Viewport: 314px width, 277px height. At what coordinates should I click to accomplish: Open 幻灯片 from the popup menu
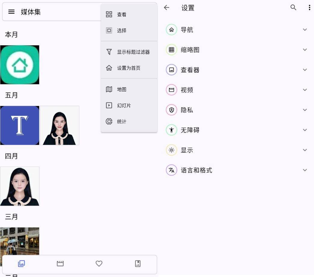pos(123,105)
